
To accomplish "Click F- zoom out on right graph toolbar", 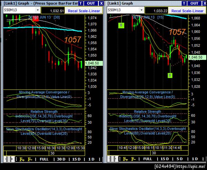I will pyautogui.click(x=134, y=159).
